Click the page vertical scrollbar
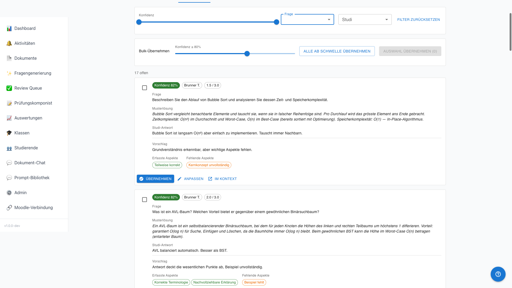Screen dimensions: 512x288 click(510, 32)
